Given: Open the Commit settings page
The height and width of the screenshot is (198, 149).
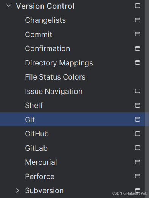Looking at the screenshot, I should pos(39,34).
